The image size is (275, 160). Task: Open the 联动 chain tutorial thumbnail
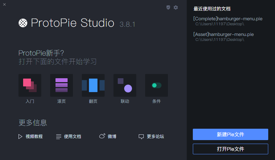pyautogui.click(x=125, y=85)
